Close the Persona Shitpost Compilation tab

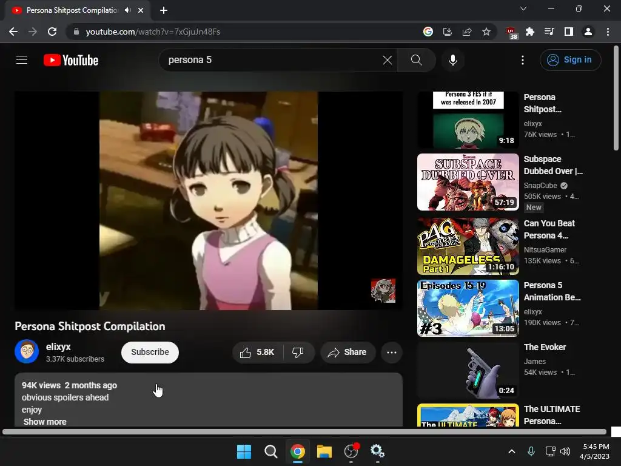[141, 10]
